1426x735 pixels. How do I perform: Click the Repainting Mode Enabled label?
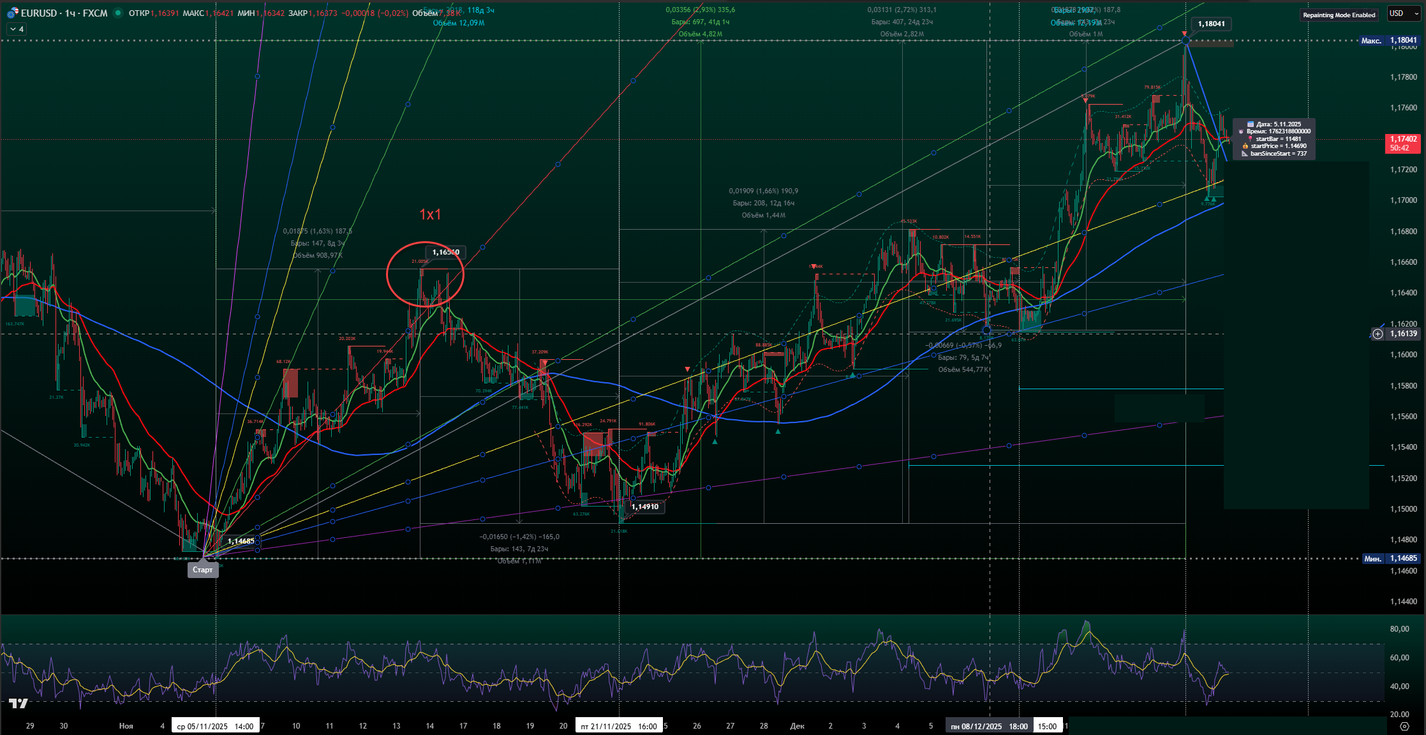pos(1339,15)
